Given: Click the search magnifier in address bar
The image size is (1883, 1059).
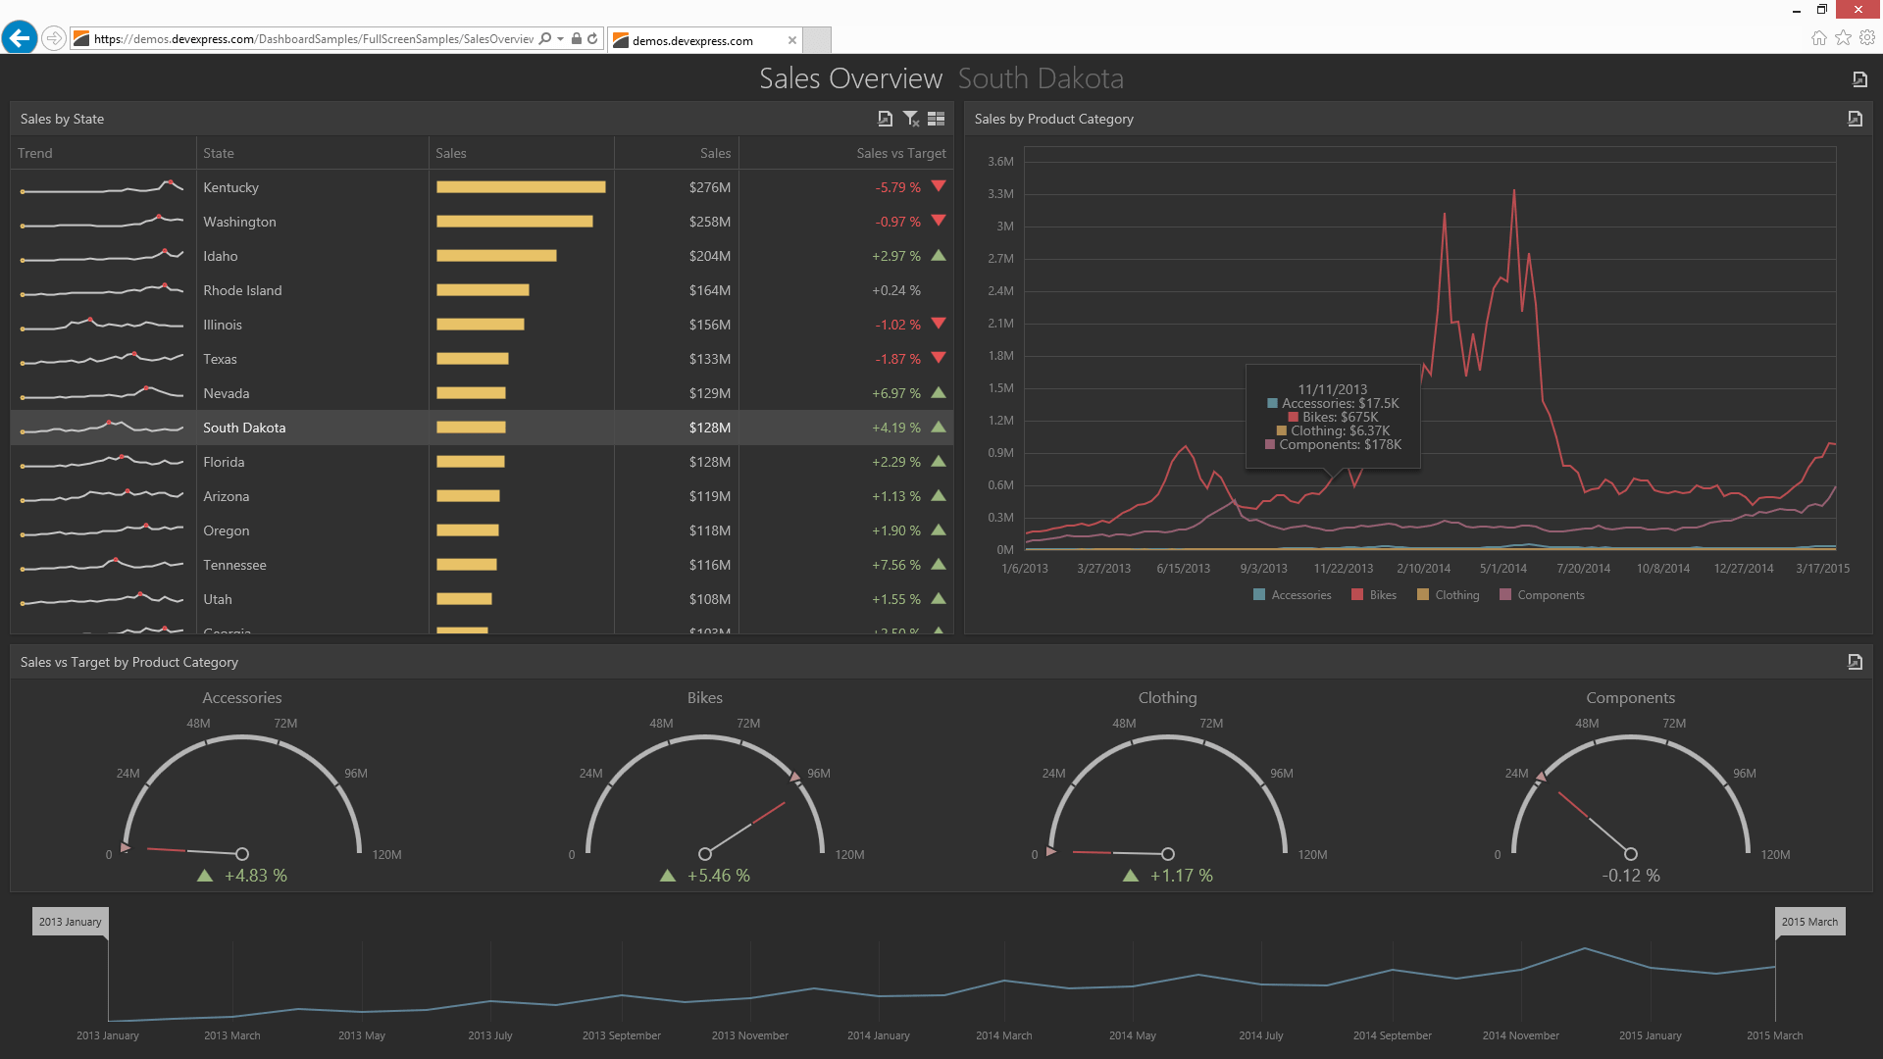Looking at the screenshot, I should click(545, 39).
